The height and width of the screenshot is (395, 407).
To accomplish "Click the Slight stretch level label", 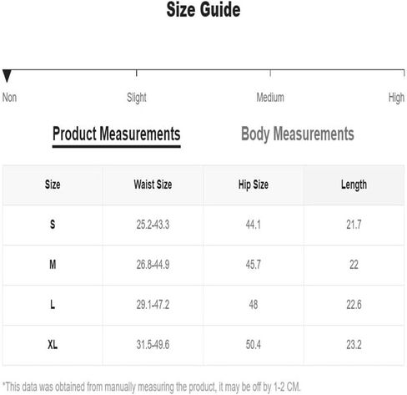I will pos(137,98).
